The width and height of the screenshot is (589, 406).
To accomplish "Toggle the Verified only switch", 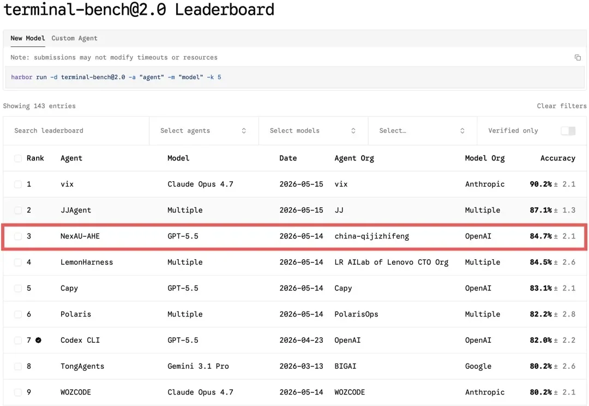I will (568, 131).
